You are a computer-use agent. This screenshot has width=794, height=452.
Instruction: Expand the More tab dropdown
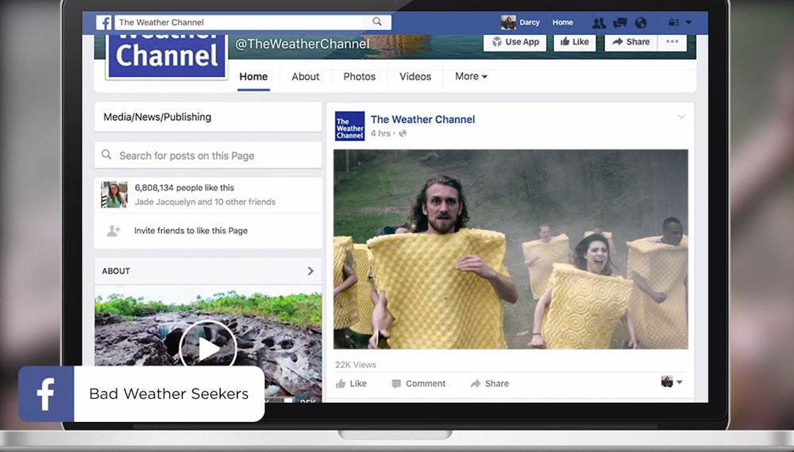pos(471,76)
